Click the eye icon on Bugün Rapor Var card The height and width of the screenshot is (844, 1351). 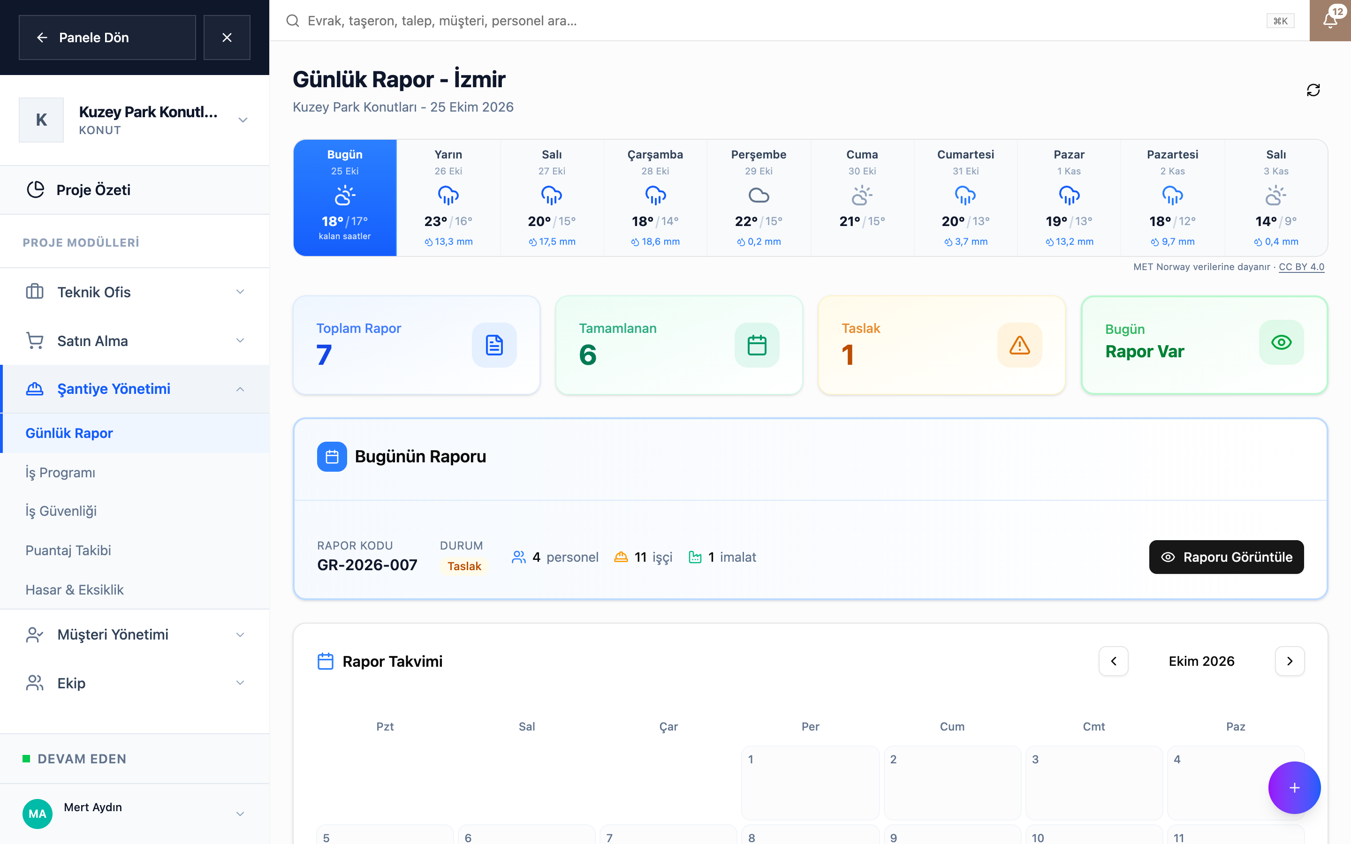(x=1281, y=342)
